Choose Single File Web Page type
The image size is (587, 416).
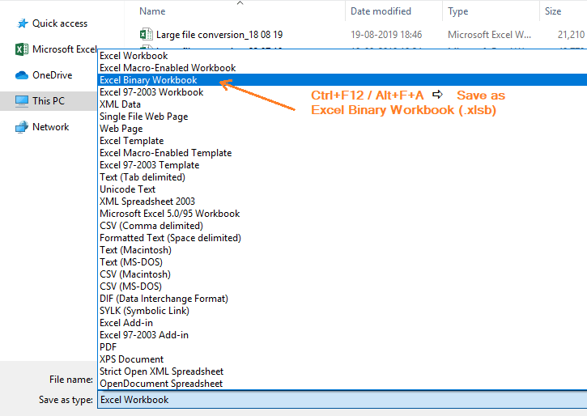click(x=342, y=117)
